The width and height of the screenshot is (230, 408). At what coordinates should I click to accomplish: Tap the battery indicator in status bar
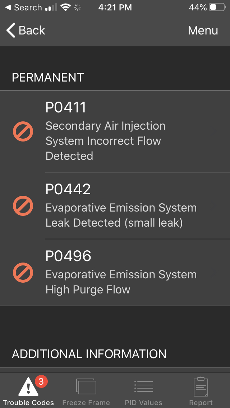217,8
